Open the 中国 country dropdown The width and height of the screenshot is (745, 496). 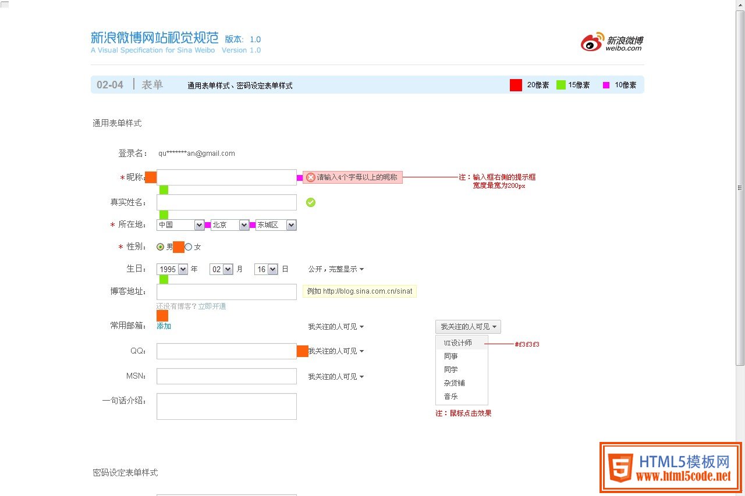click(x=180, y=225)
